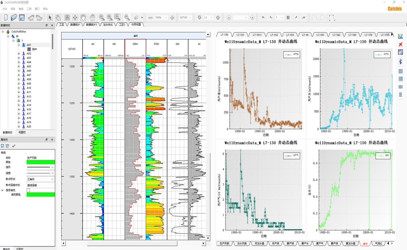Click the 颜色 green color swatch
This screenshot has height=250, width=407.
point(41,162)
